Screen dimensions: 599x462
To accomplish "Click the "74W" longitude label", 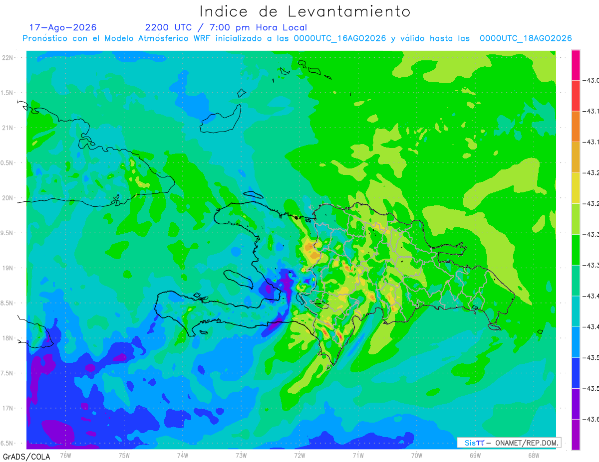I will click(183, 455).
